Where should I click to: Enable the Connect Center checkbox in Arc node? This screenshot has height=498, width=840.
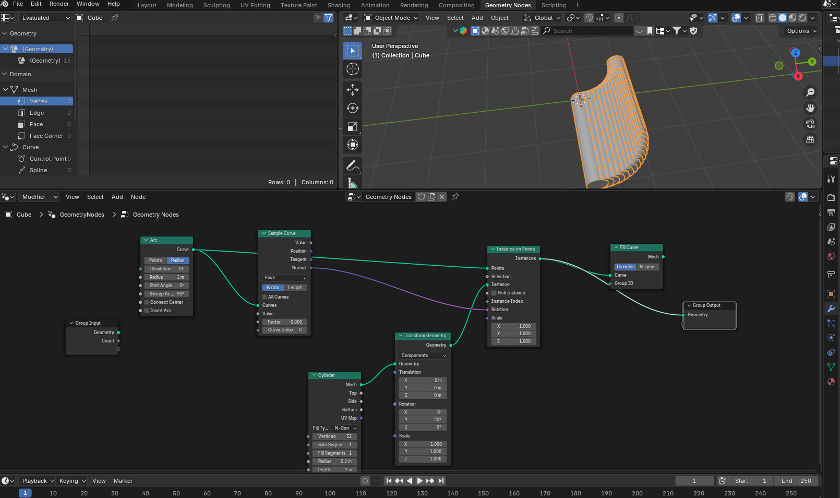click(x=147, y=302)
